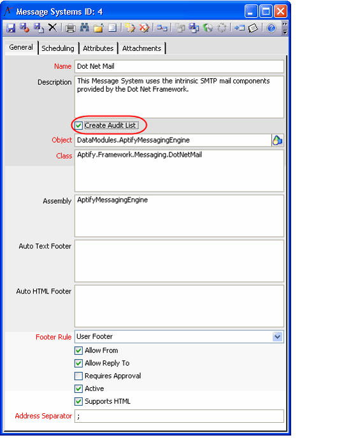Open the Attributes tab

(x=98, y=48)
